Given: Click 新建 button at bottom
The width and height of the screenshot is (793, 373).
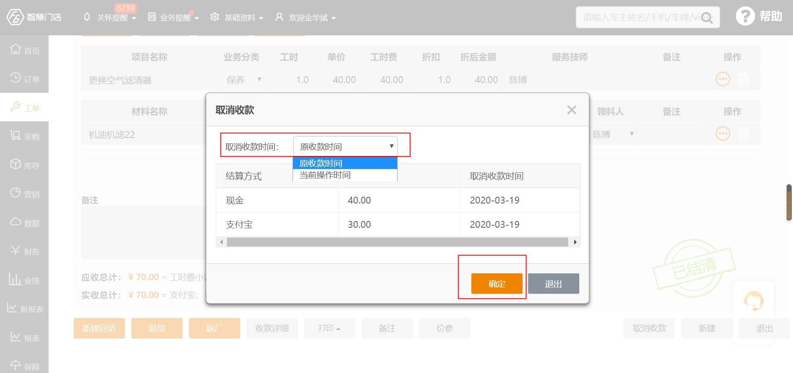Looking at the screenshot, I should (706, 328).
